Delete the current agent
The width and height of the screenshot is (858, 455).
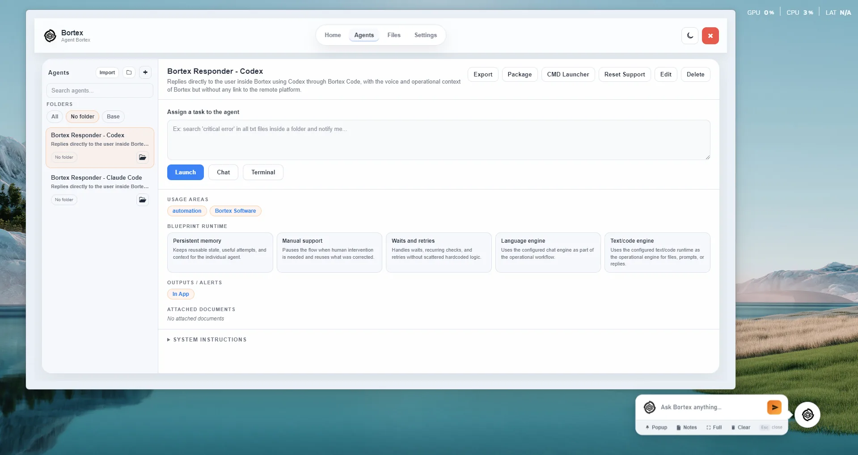point(695,75)
